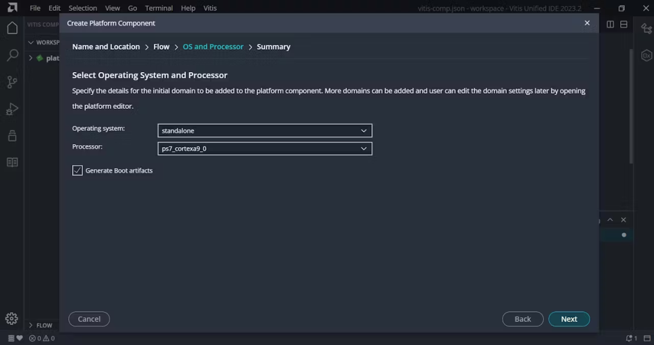654x345 pixels.
Task: Click the window title text in title bar
Action: coord(500,8)
